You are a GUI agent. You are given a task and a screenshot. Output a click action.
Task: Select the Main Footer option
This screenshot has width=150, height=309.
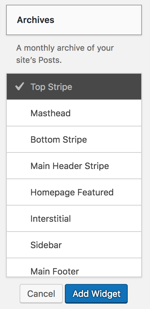(74, 267)
